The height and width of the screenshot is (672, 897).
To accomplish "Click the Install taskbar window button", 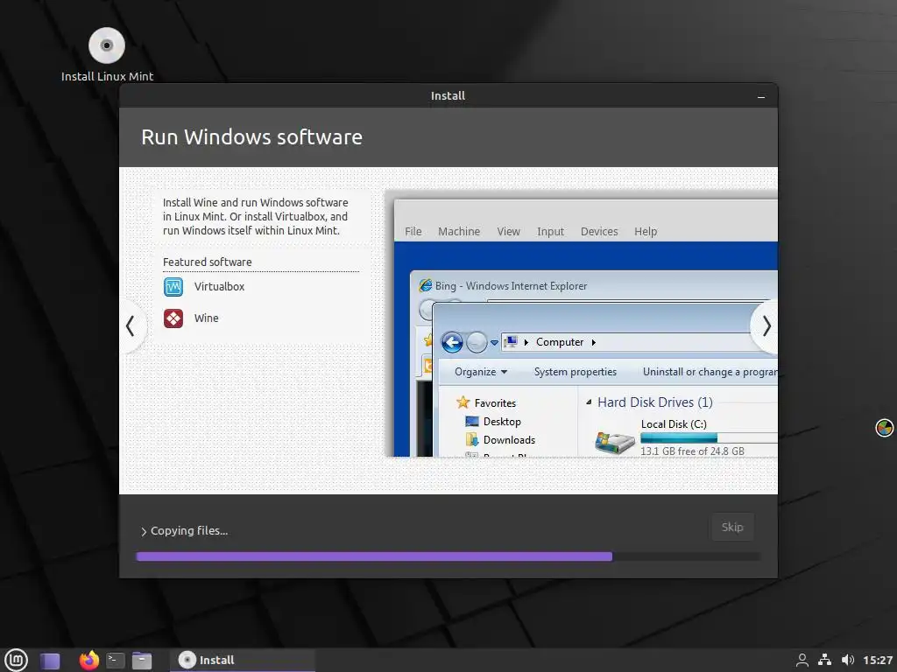I will [243, 661].
